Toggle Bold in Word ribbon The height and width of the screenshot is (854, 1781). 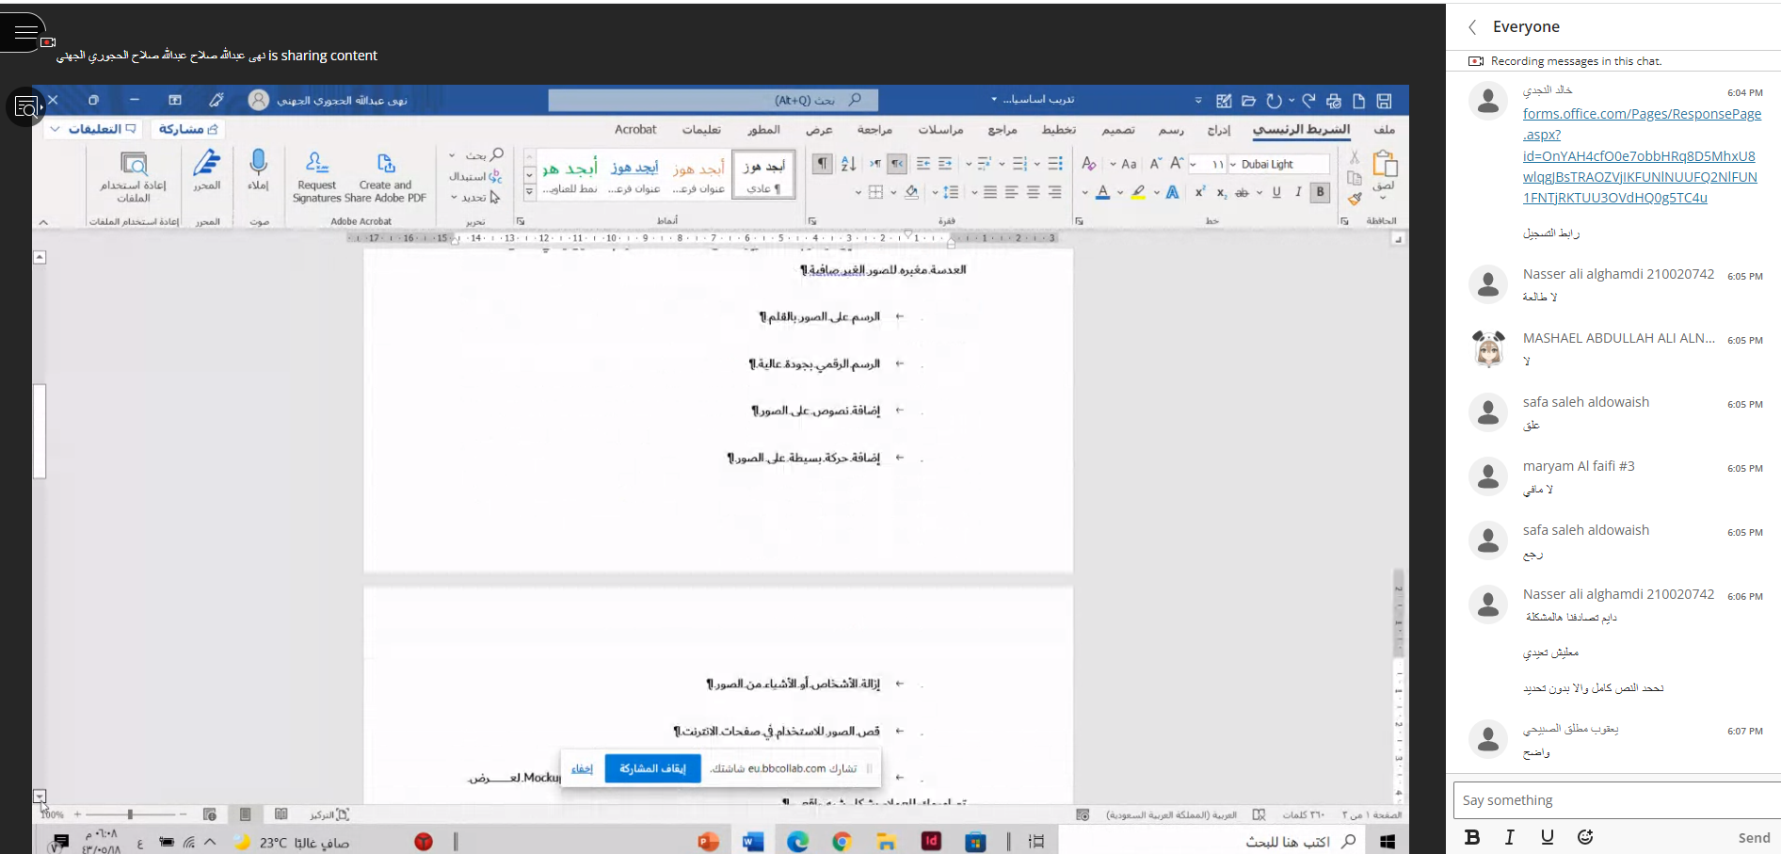[x=1320, y=192]
